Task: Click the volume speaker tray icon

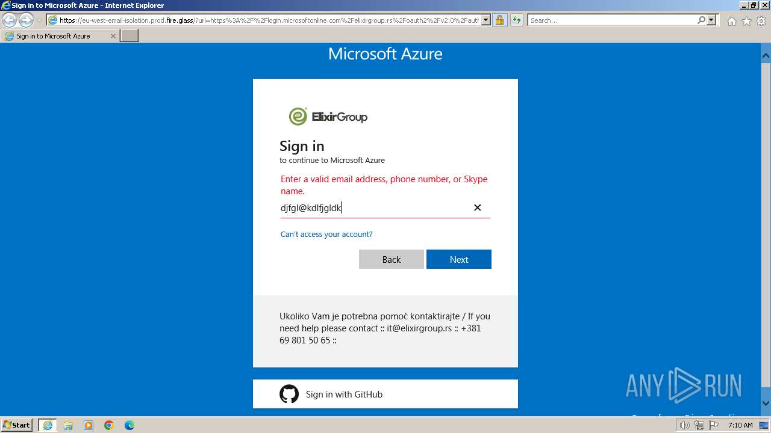Action: click(685, 425)
